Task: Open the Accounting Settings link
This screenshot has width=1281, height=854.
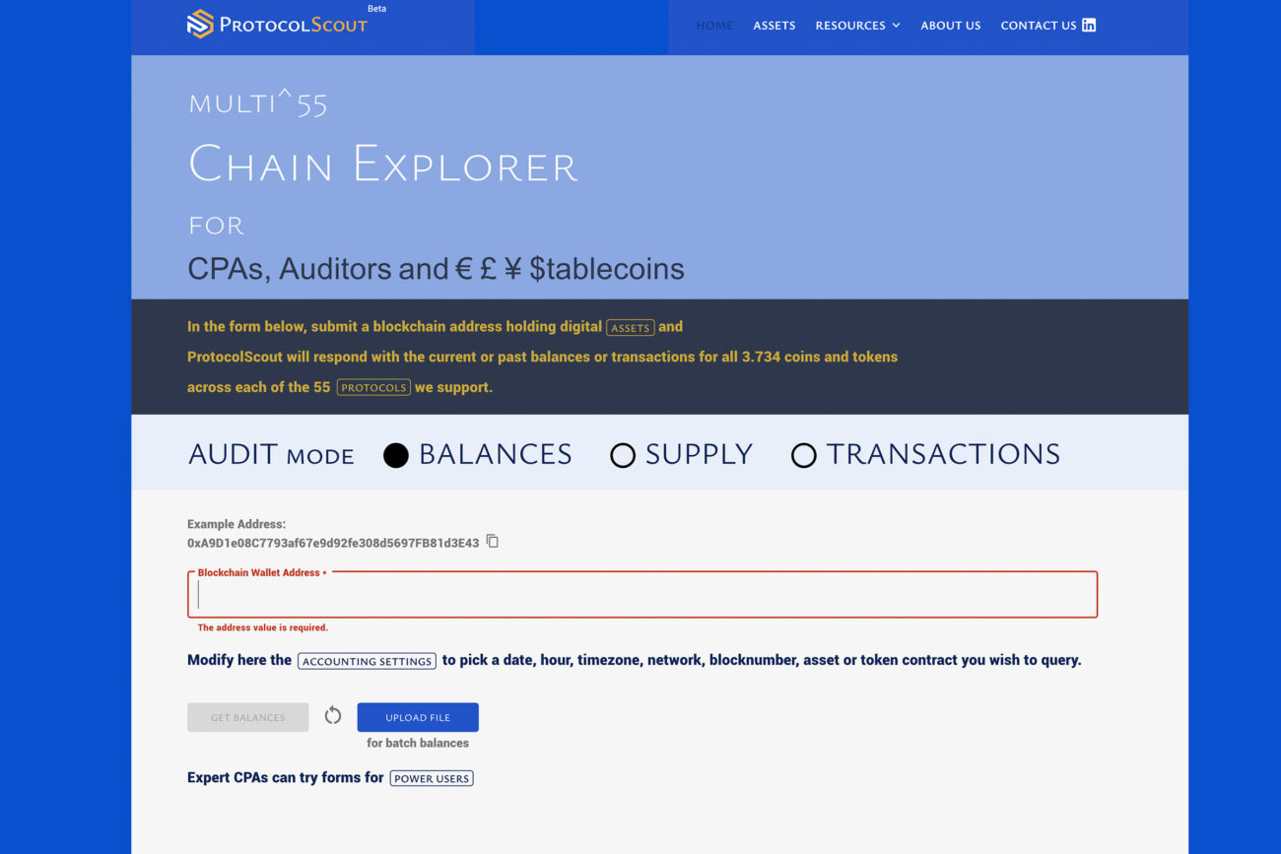Action: (368, 661)
